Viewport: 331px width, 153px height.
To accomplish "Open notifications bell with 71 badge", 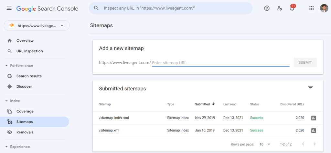I will click(x=292, y=8).
